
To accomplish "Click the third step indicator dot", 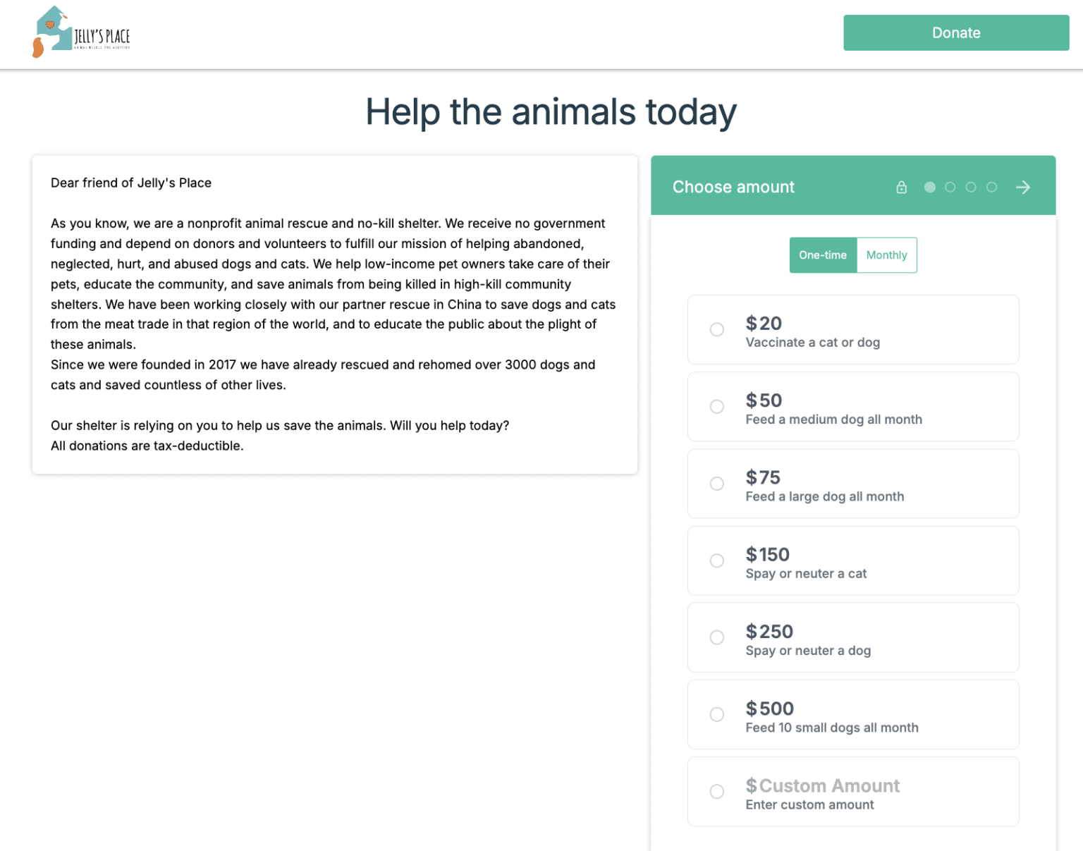I will click(x=972, y=187).
